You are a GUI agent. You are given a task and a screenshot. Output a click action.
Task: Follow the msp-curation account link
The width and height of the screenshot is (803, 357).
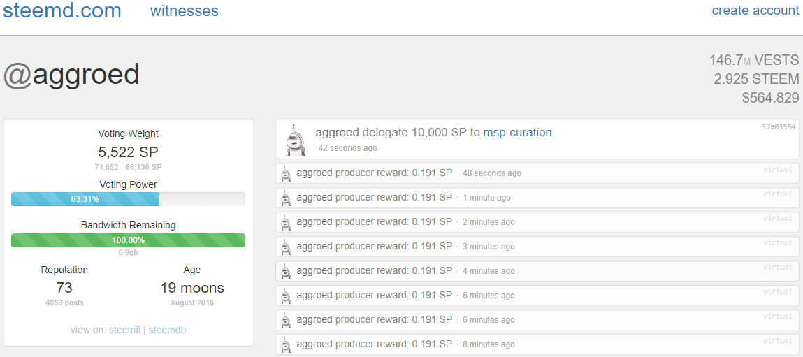point(517,132)
